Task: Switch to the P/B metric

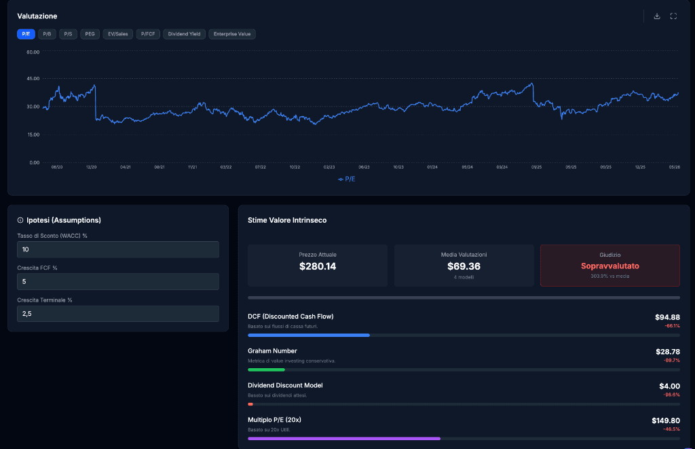Action: tap(47, 34)
